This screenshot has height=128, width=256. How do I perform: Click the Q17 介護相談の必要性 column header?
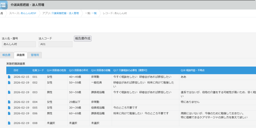click(x=130, y=70)
